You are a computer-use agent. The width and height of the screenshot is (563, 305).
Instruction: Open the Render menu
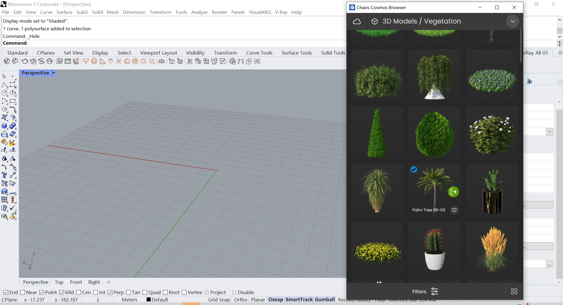pyautogui.click(x=219, y=12)
